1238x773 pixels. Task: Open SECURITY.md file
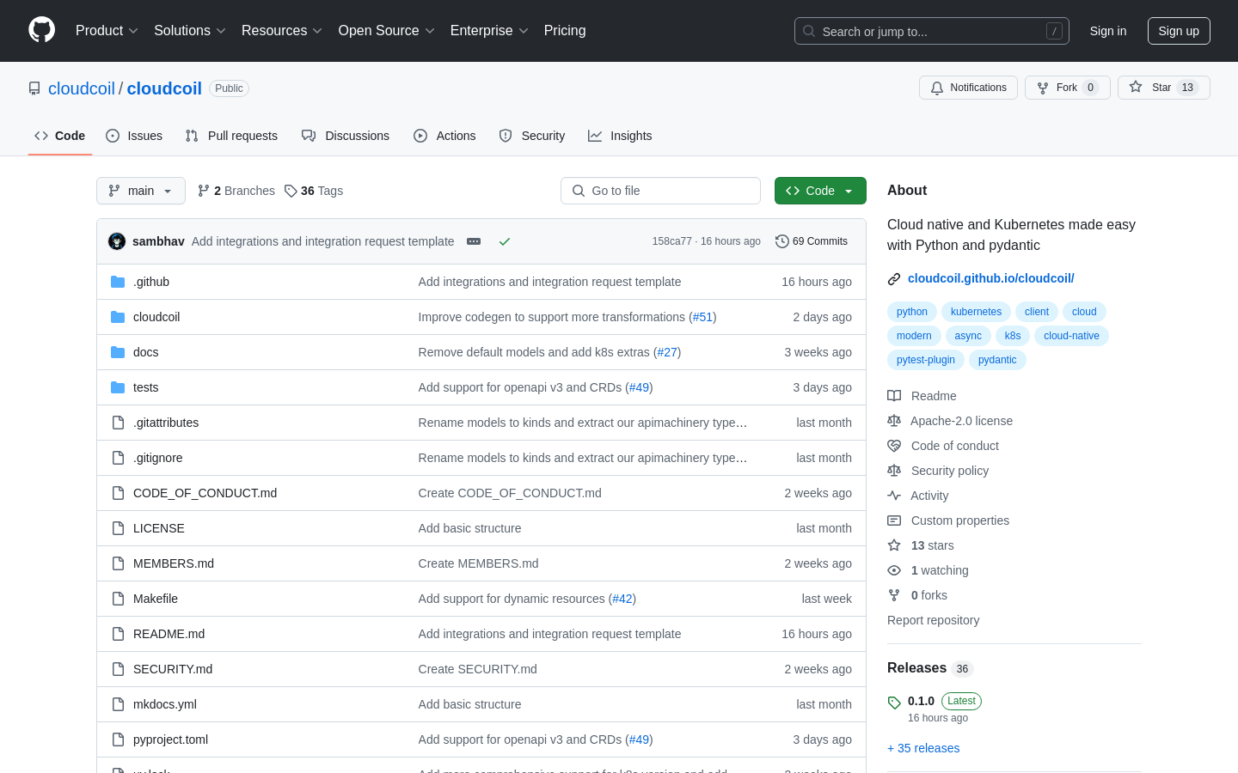click(173, 669)
